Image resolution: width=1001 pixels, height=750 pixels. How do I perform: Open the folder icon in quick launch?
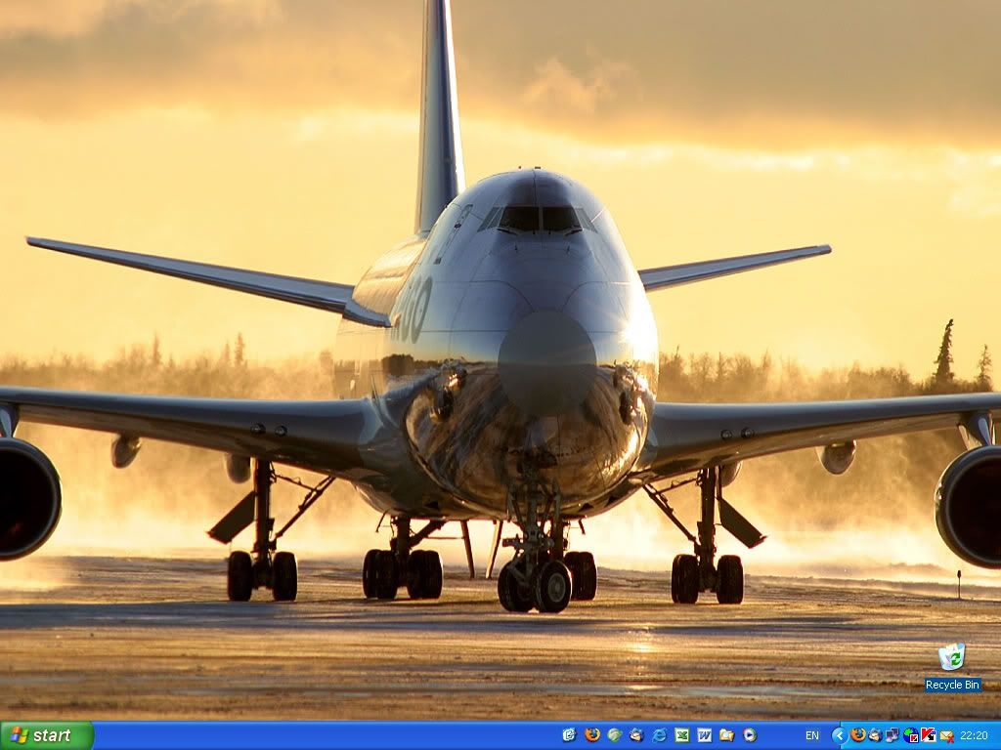click(727, 735)
